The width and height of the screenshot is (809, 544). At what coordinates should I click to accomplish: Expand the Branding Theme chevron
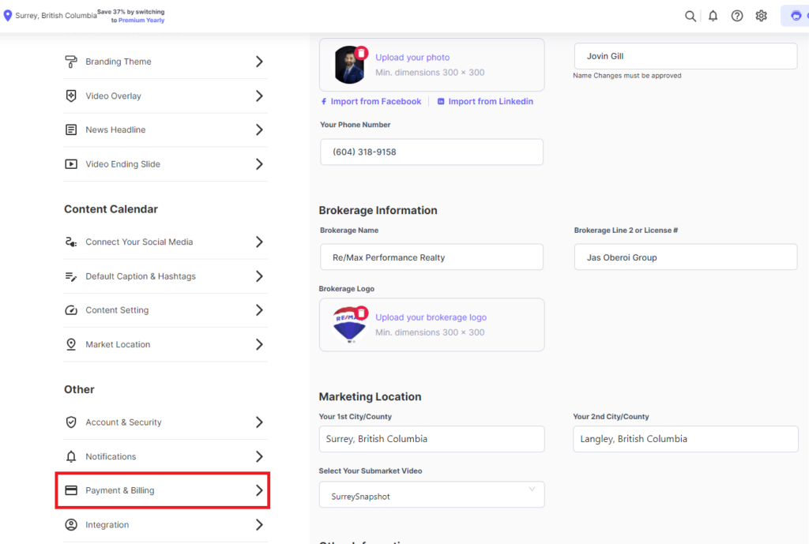pos(259,62)
